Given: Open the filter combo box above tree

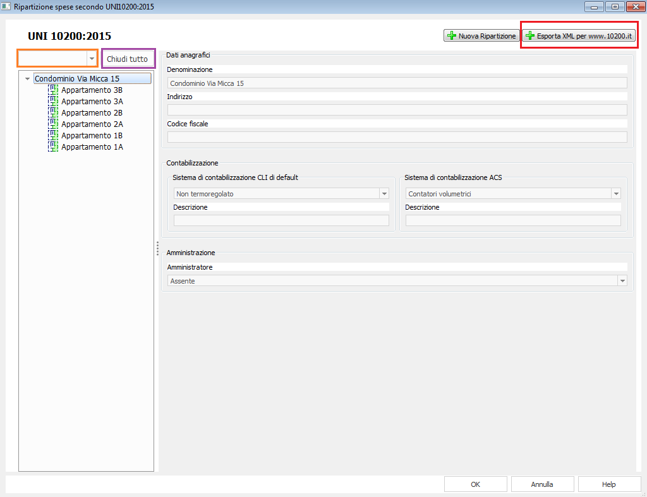Looking at the screenshot, I should coord(92,59).
